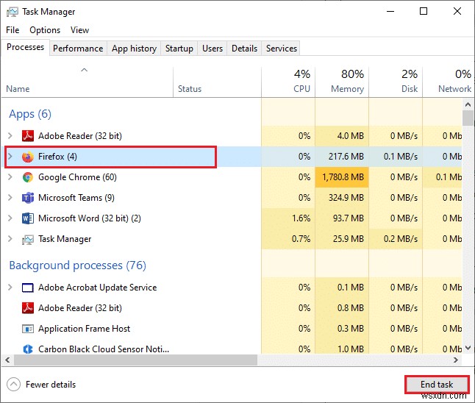Image resolution: width=475 pixels, height=403 pixels.
Task: Expand the Microsoft Word (2) group
Action: point(10,218)
